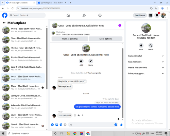The height and width of the screenshot is (136, 170).
Task: Select Oscar conversation in list
Action: [x=23, y=78]
